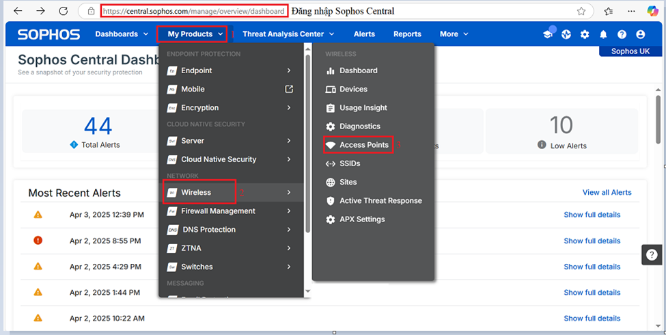This screenshot has height=335, width=666.
Task: Expand the Dashboards dropdown menu
Action: (x=122, y=34)
